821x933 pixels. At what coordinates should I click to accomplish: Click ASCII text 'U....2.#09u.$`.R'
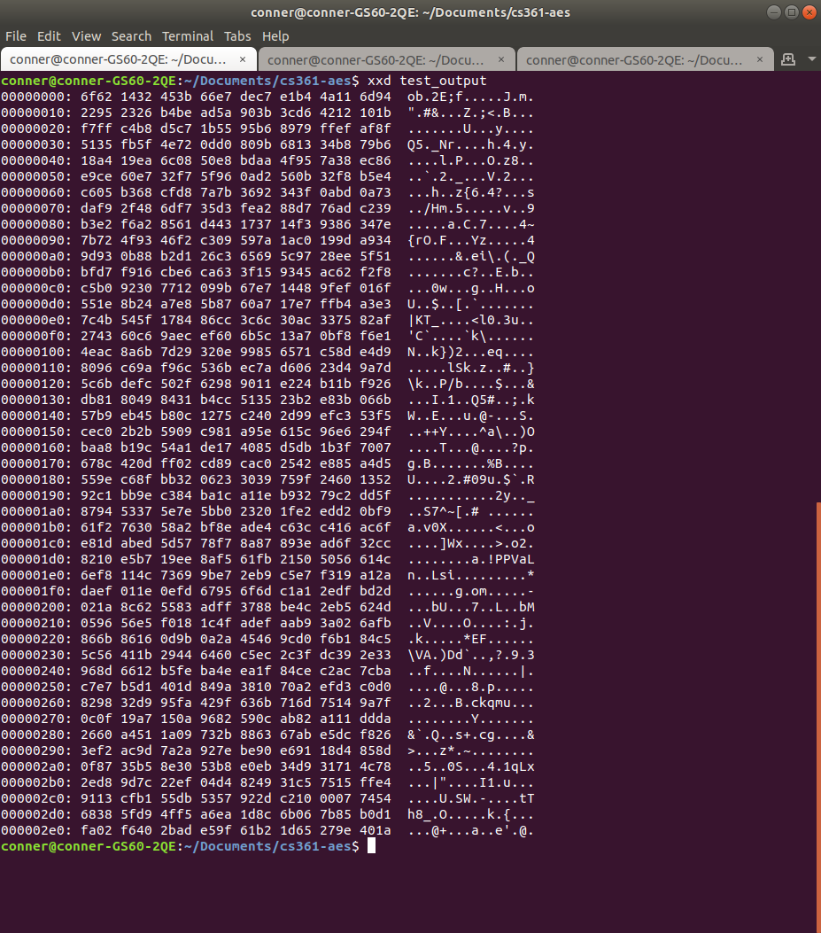(470, 479)
